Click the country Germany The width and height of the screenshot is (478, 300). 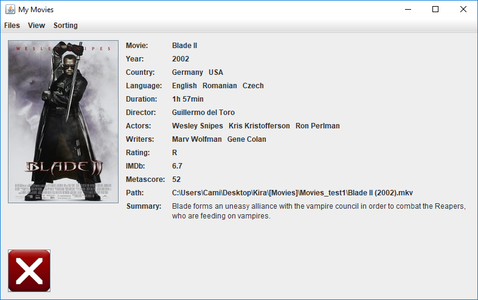coord(187,72)
